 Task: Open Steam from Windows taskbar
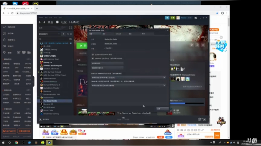point(49,142)
